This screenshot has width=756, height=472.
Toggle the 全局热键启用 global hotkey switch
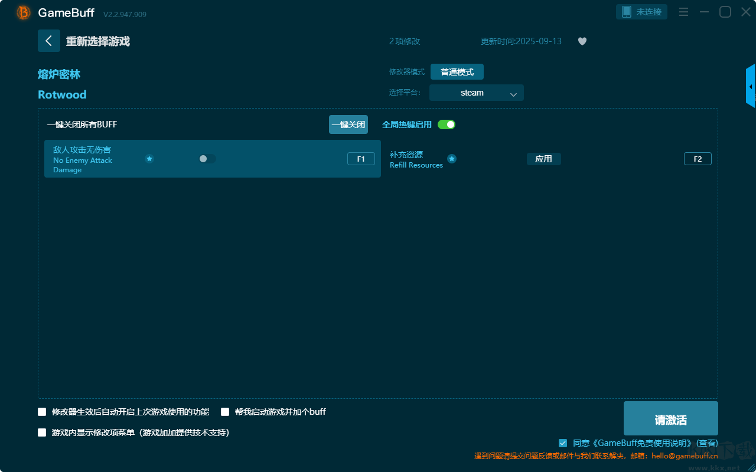pos(447,124)
